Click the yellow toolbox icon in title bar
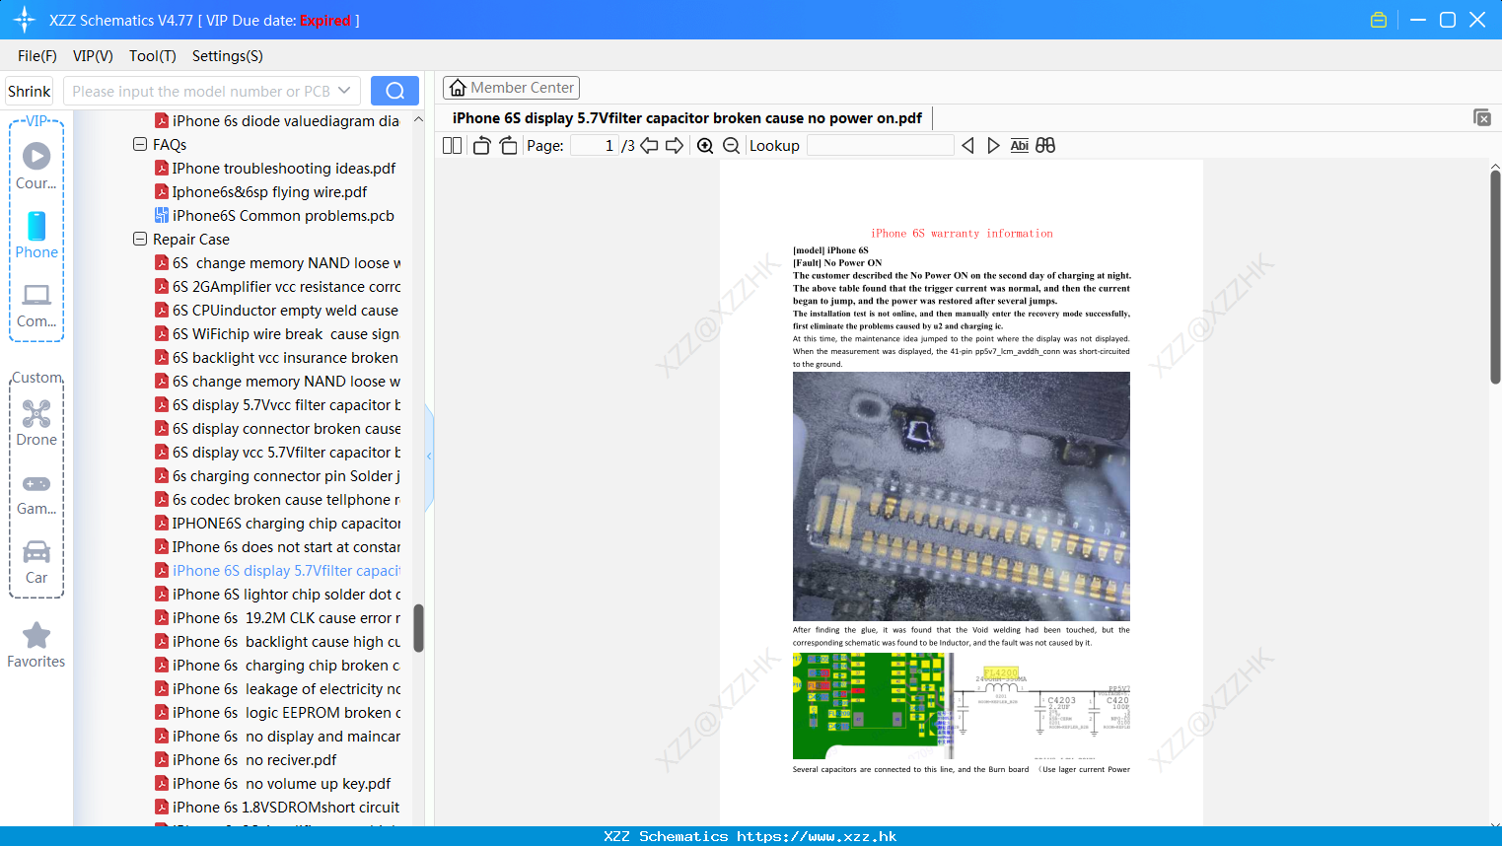 pyautogui.click(x=1379, y=20)
